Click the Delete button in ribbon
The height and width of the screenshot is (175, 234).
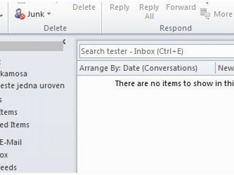coord(84,7)
